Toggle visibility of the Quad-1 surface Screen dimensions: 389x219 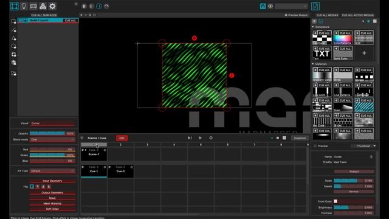[20, 20]
